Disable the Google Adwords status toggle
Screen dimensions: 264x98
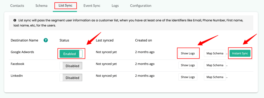coord(71,54)
